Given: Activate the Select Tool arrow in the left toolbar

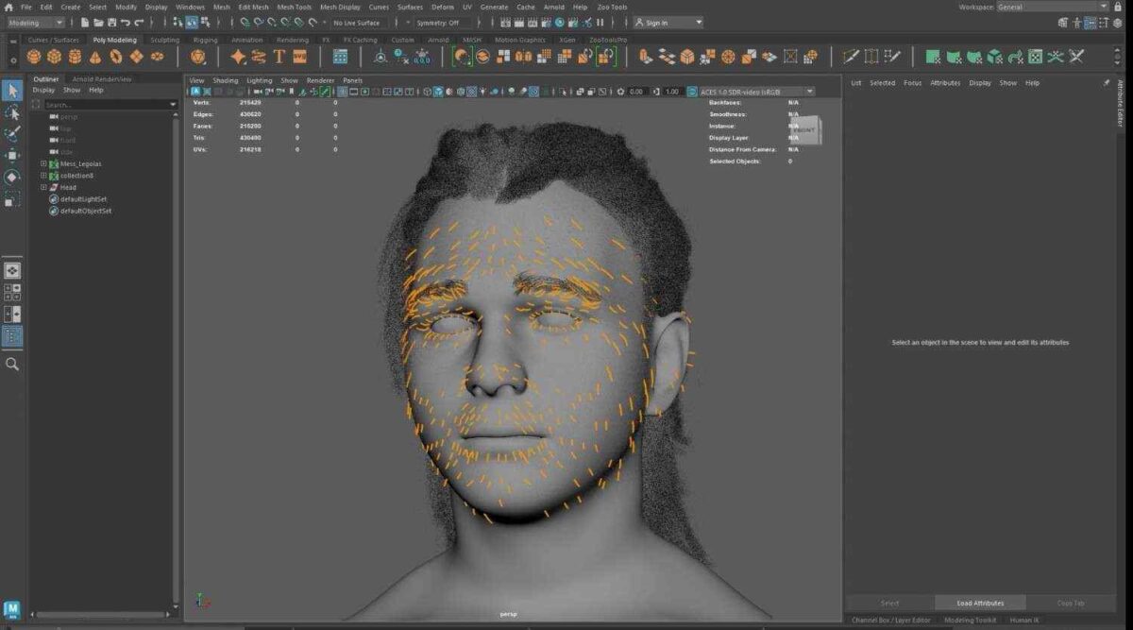Looking at the screenshot, I should 12,90.
